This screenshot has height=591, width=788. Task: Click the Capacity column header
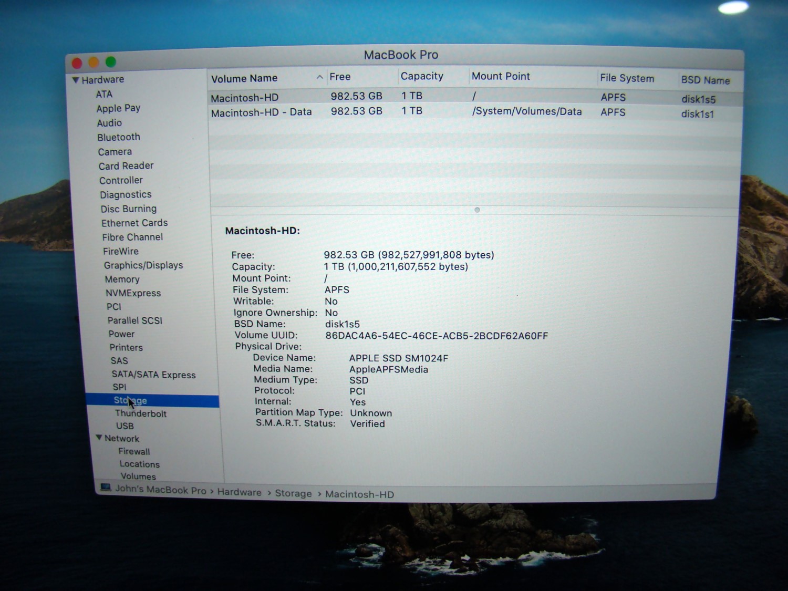click(x=422, y=76)
